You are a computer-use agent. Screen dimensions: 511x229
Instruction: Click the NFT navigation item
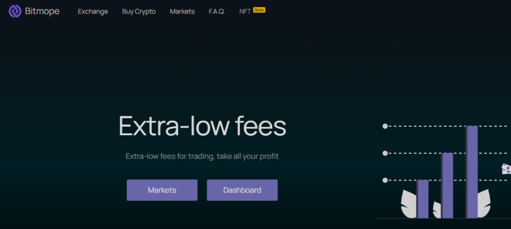[x=245, y=11]
